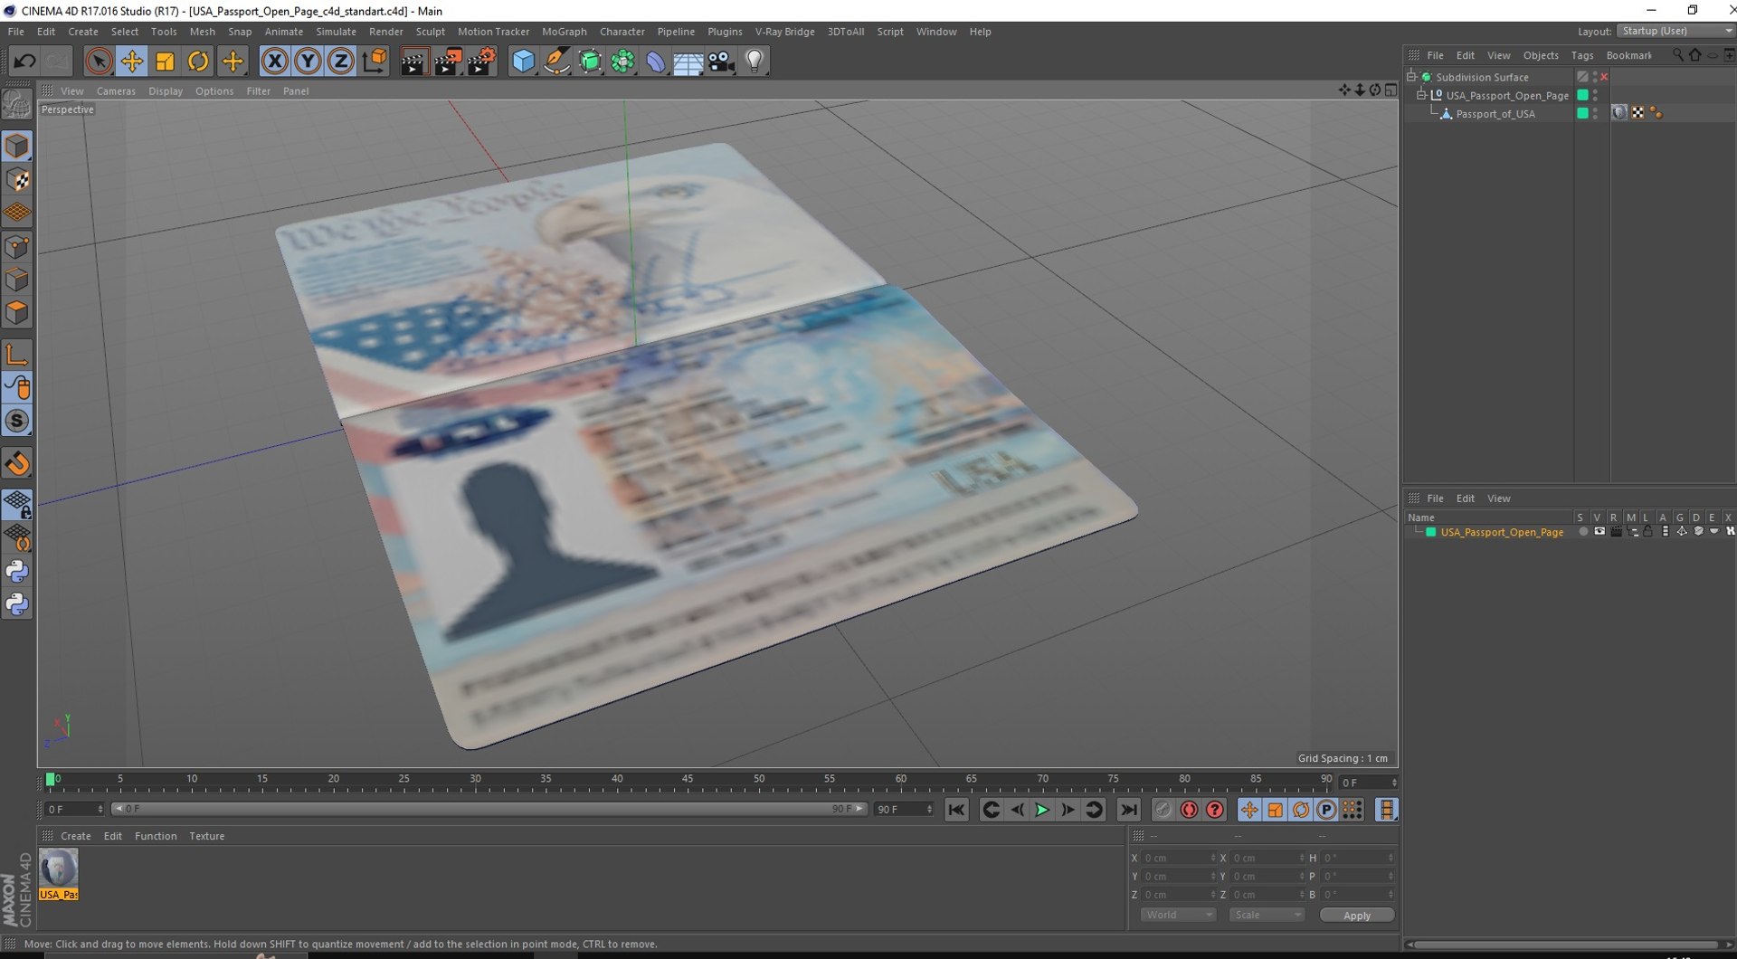The width and height of the screenshot is (1737, 959).
Task: Toggle layer solo dot for USA_Passport_Open_Page
Action: pyautogui.click(x=1582, y=532)
